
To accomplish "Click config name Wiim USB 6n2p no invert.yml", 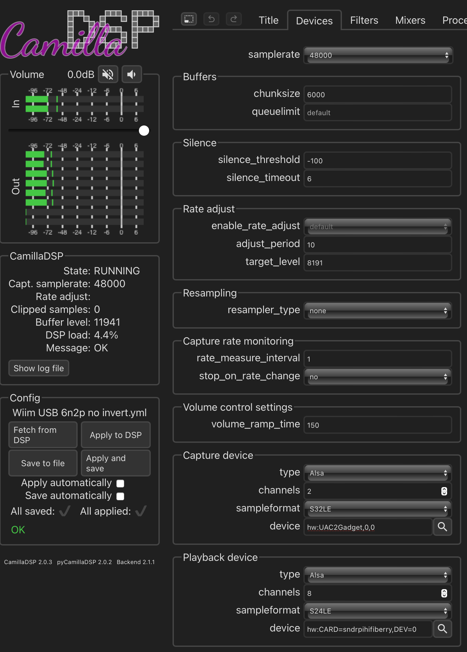I will [x=80, y=413].
